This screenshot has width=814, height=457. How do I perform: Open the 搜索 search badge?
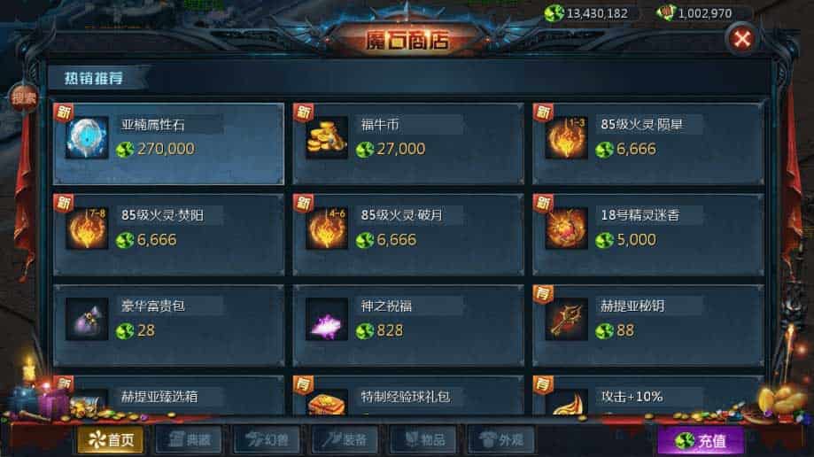click(24, 97)
